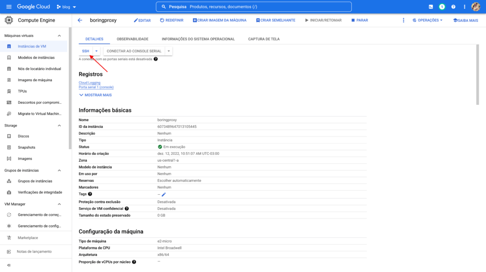Click REDEFINIR to reset the VM
The width and height of the screenshot is (486, 272).
pyautogui.click(x=172, y=20)
